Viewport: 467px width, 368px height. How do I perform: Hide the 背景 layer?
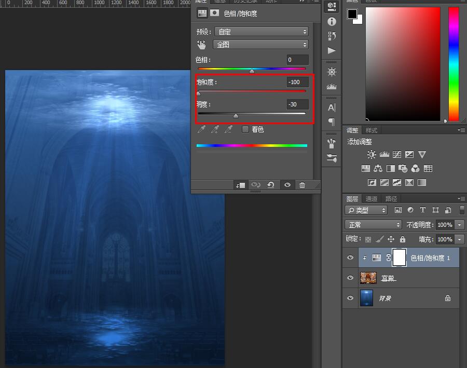pyautogui.click(x=350, y=298)
